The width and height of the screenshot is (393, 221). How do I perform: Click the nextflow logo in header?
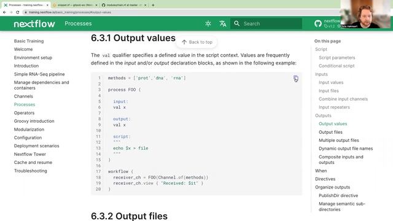click(34, 23)
